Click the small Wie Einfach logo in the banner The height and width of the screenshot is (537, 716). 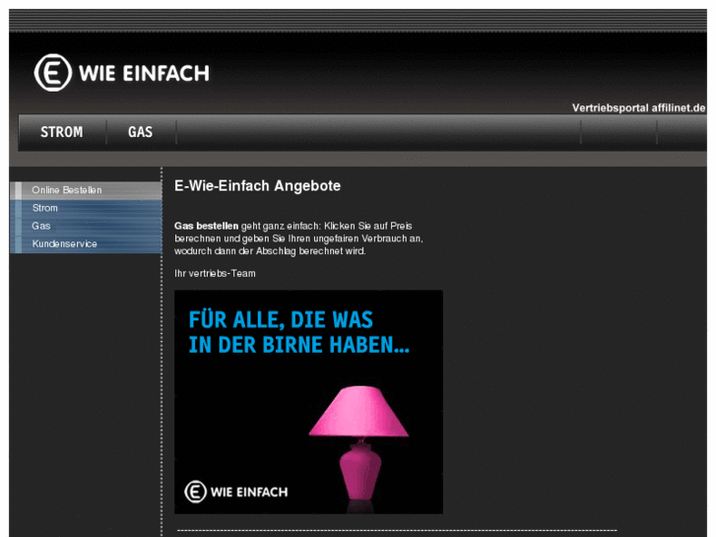tap(236, 492)
